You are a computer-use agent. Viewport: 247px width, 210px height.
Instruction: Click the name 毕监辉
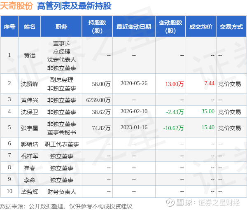tap(30, 192)
